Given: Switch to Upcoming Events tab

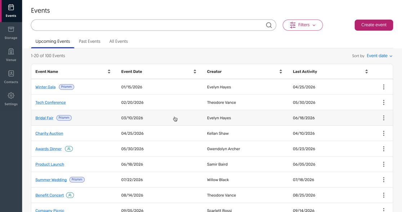Looking at the screenshot, I should [x=53, y=41].
